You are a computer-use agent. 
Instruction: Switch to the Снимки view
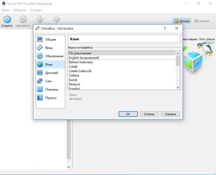pyautogui.click(x=202, y=21)
